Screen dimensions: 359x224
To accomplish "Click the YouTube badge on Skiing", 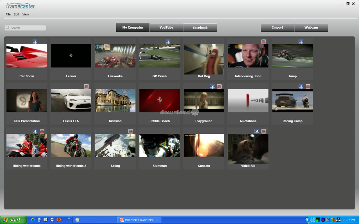I will (x=131, y=131).
